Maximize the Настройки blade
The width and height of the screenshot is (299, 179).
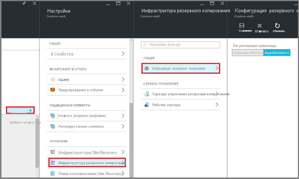coord(118,3)
